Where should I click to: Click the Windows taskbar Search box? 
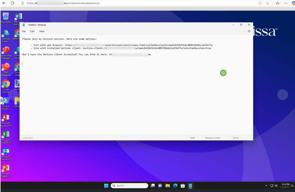click(x=129, y=186)
